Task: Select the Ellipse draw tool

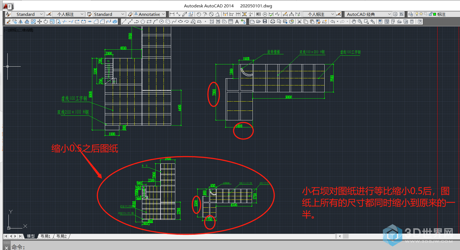Action: pyautogui.click(x=180, y=22)
